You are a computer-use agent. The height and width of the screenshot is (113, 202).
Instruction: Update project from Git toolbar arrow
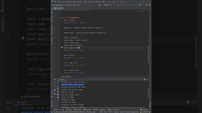pyautogui.click(x=131, y=5)
